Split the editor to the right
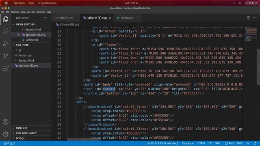The height and width of the screenshot is (146, 260). (x=248, y=18)
